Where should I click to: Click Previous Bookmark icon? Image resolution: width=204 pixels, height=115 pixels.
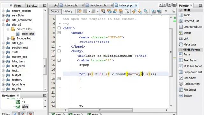[134, 11]
